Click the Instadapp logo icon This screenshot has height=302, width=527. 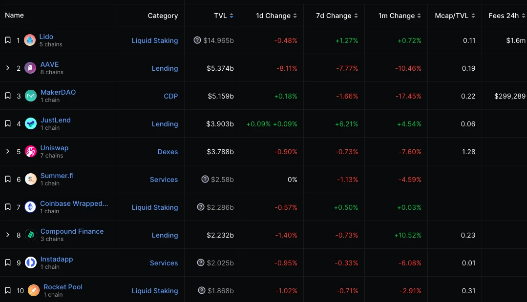pos(31,262)
